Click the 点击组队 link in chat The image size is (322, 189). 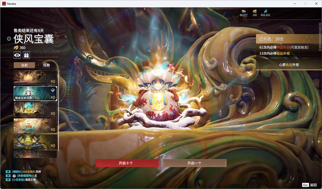pyautogui.click(x=30, y=171)
